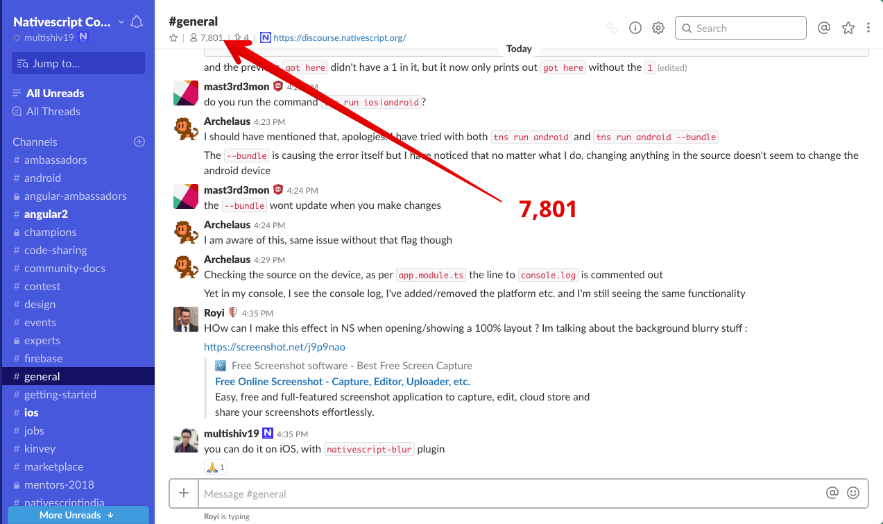The height and width of the screenshot is (524, 883).
Task: Open the Free Online Screenshot link title
Action: [x=343, y=381]
